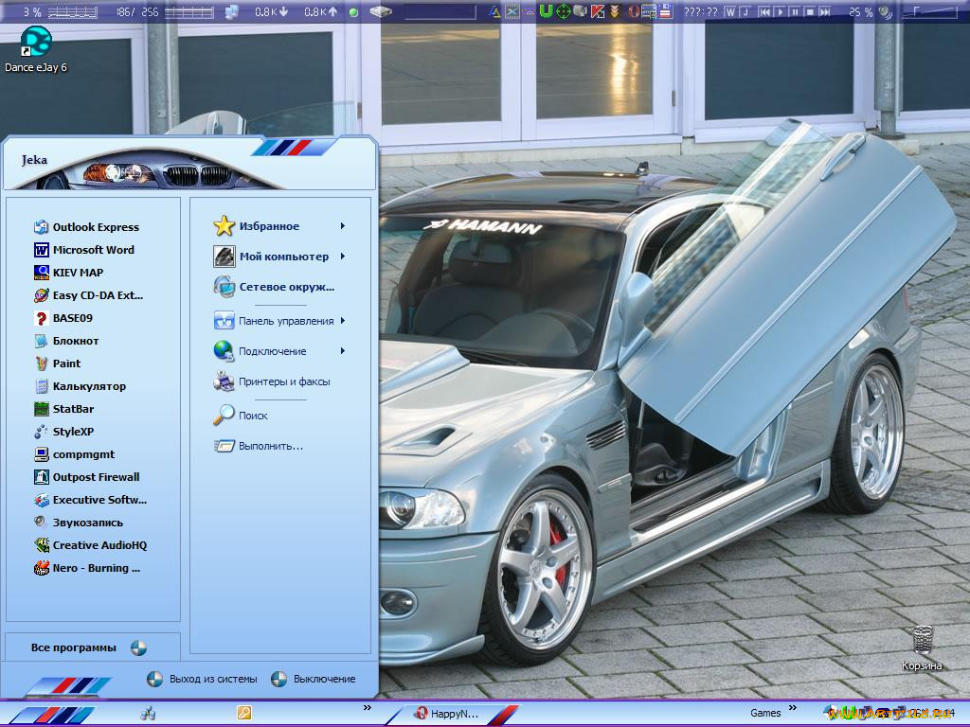The width and height of the screenshot is (970, 727).
Task: Start Nero - Burning ROM
Action: pos(87,568)
